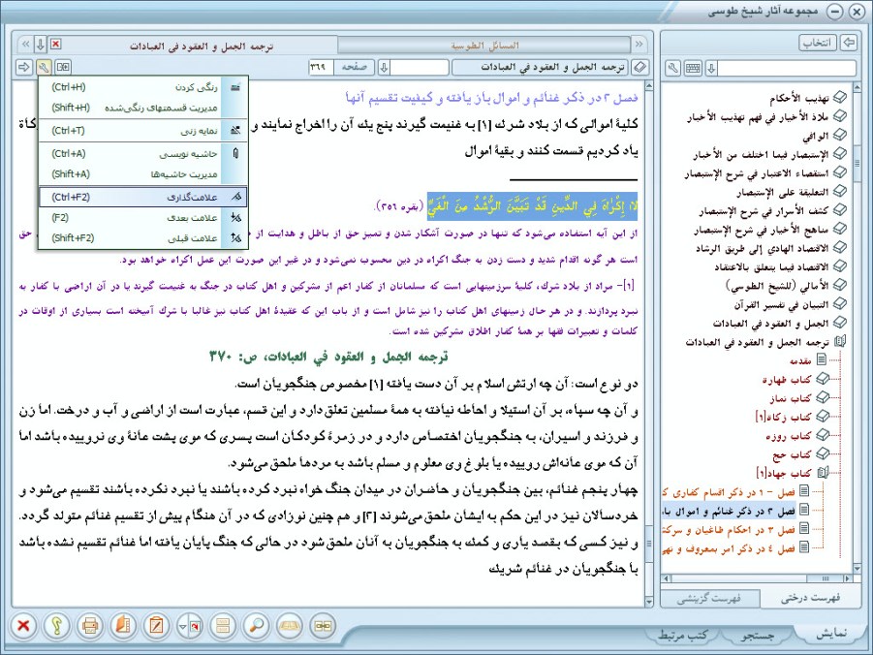Click the left arrow button beside انتخاب
873x655 pixels.
click(x=849, y=43)
